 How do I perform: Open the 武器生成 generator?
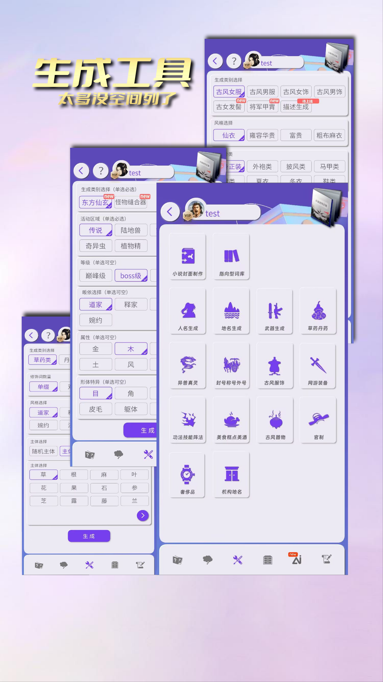[x=275, y=312]
